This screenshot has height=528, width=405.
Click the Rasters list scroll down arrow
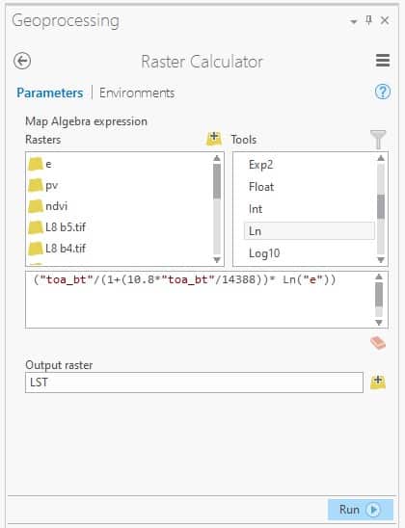click(x=217, y=260)
